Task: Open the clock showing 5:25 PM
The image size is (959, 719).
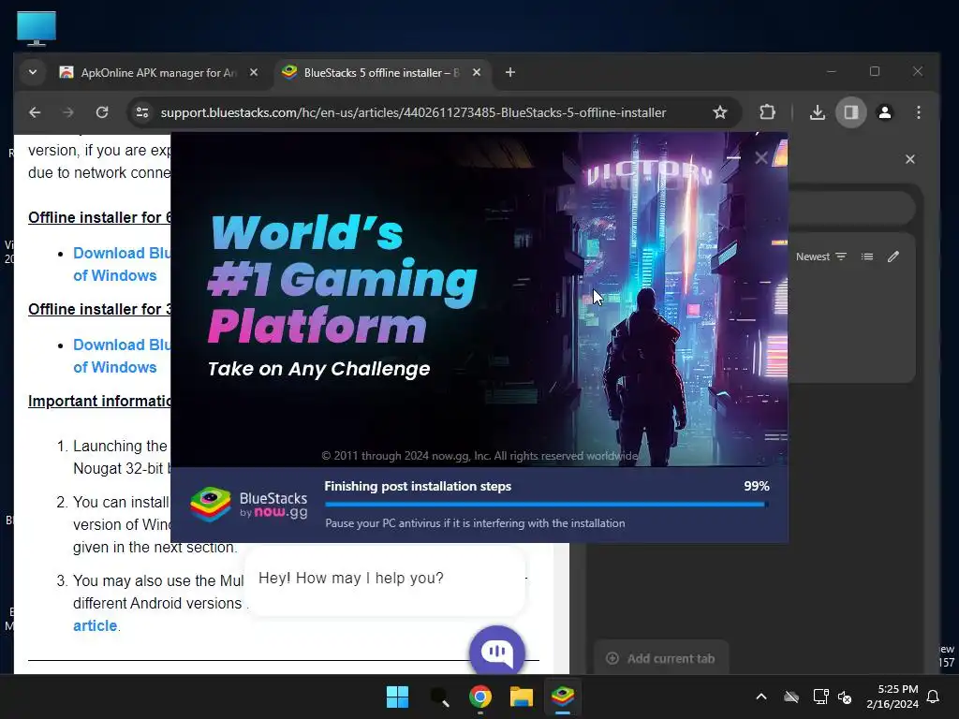Action: tap(893, 697)
